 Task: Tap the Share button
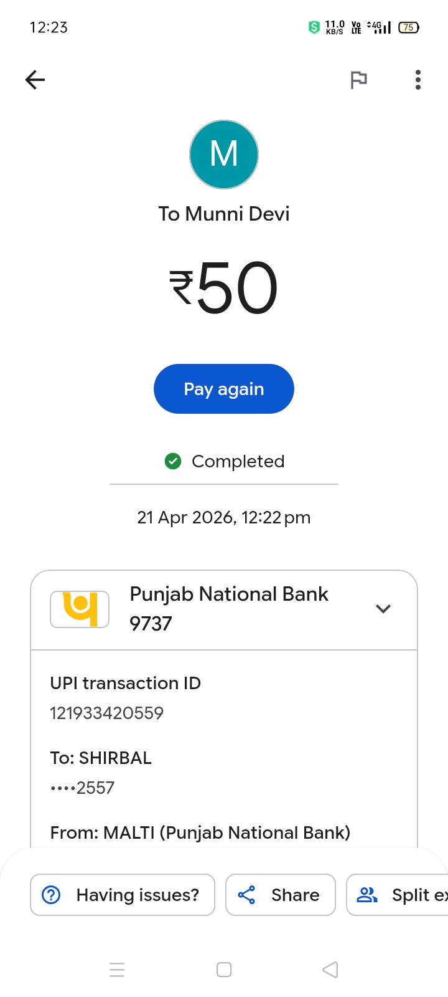(x=281, y=895)
